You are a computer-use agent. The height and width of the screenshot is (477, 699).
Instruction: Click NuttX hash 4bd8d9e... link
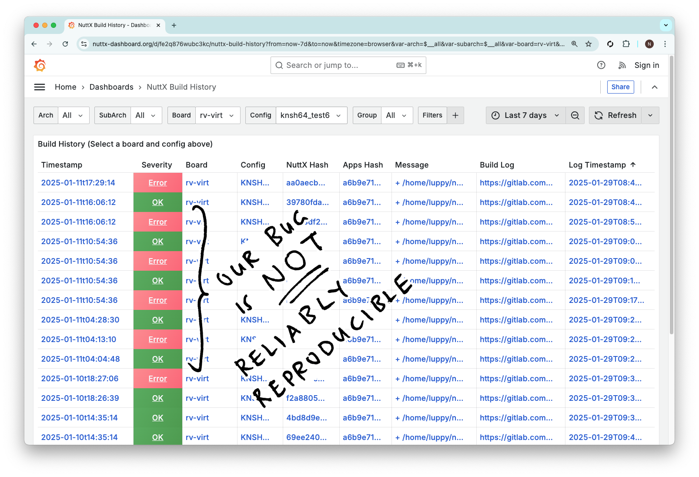[x=307, y=418]
